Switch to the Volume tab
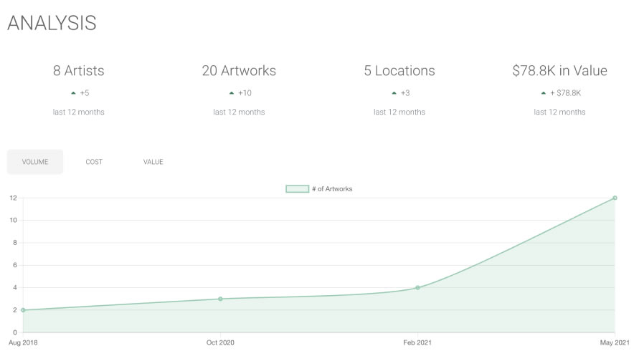The width and height of the screenshot is (634, 356). point(35,162)
